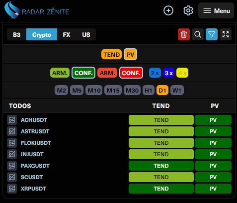Open the XRPUSDT symbol
The image size is (237, 203).
click(x=33, y=189)
